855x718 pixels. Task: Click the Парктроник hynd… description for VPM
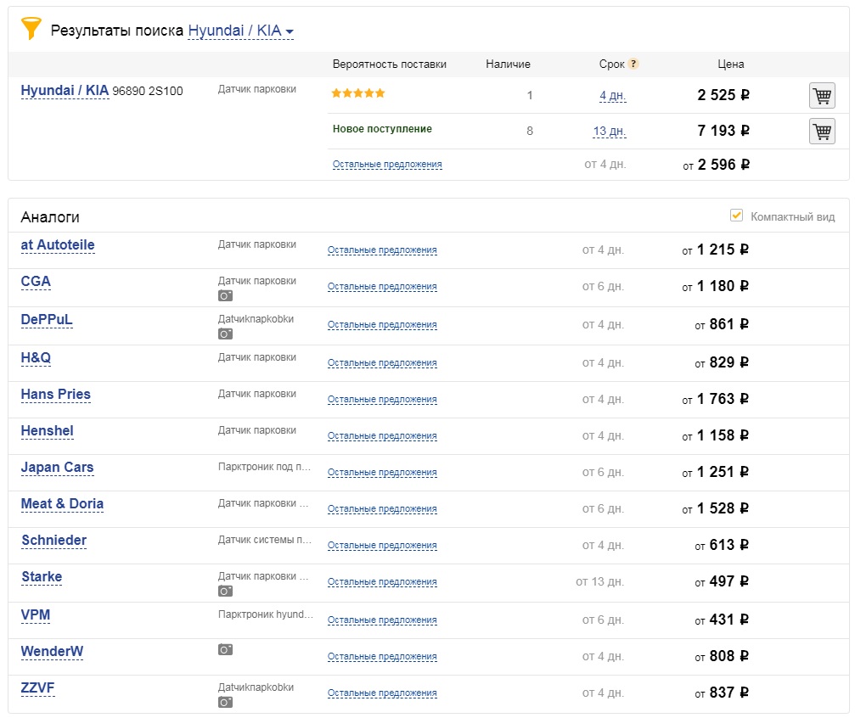pyautogui.click(x=266, y=614)
